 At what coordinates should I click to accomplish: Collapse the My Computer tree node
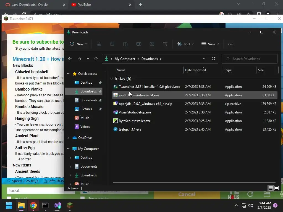coord(68,149)
